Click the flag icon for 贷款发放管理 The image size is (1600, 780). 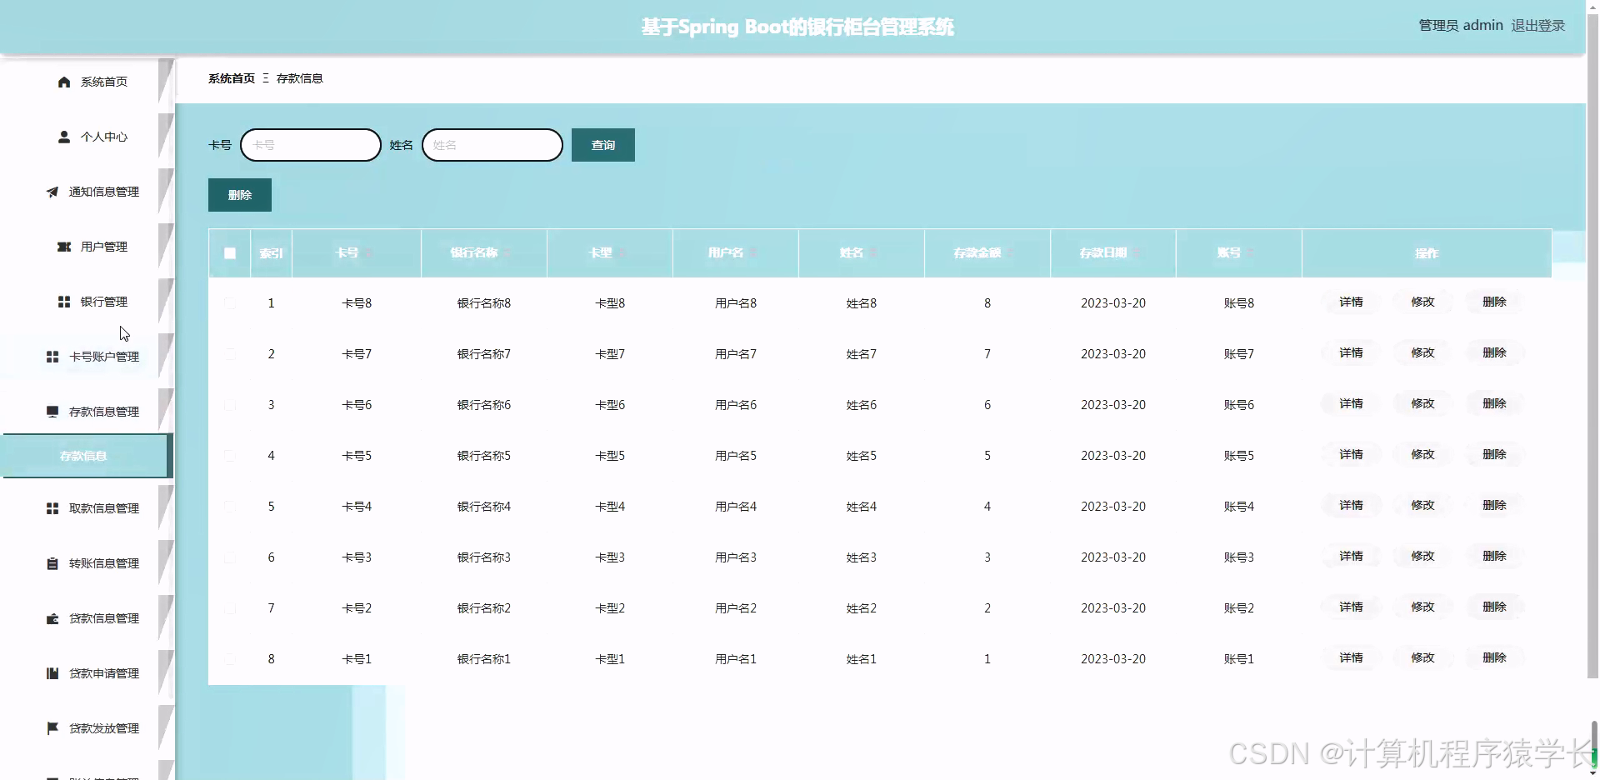pyautogui.click(x=52, y=728)
